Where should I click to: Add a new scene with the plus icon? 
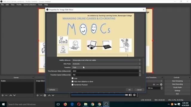[3, 95]
